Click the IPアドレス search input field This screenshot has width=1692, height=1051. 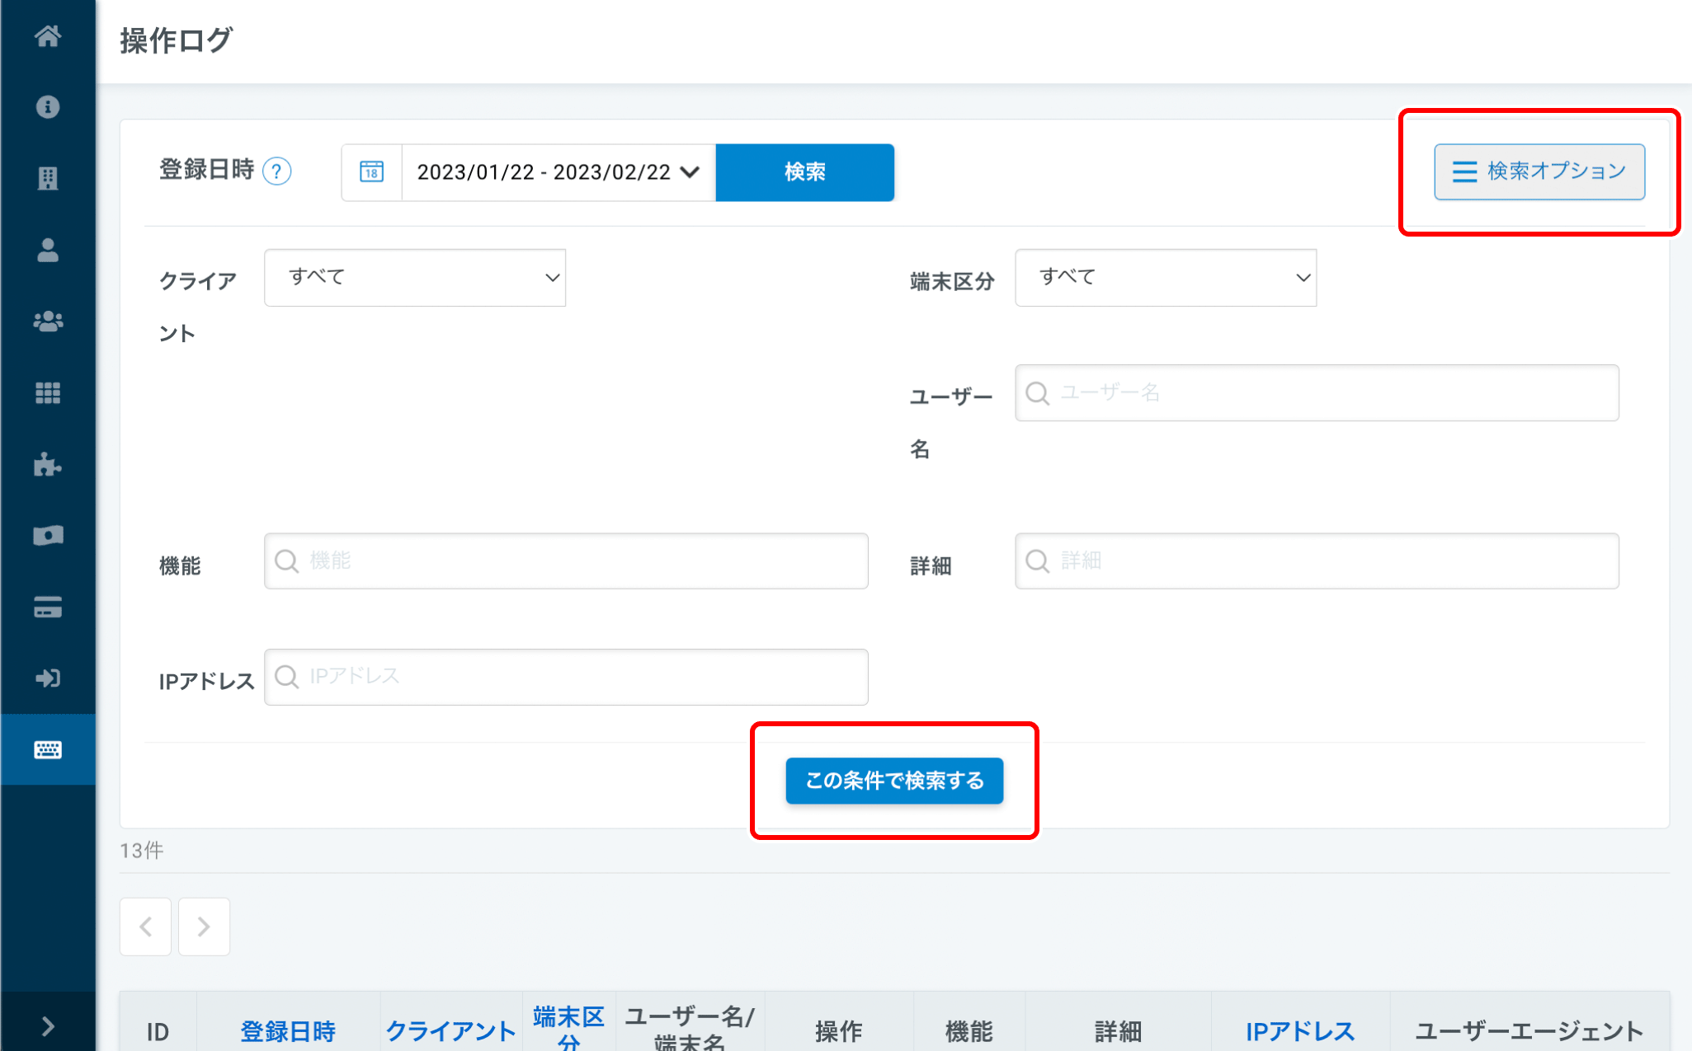tap(566, 677)
